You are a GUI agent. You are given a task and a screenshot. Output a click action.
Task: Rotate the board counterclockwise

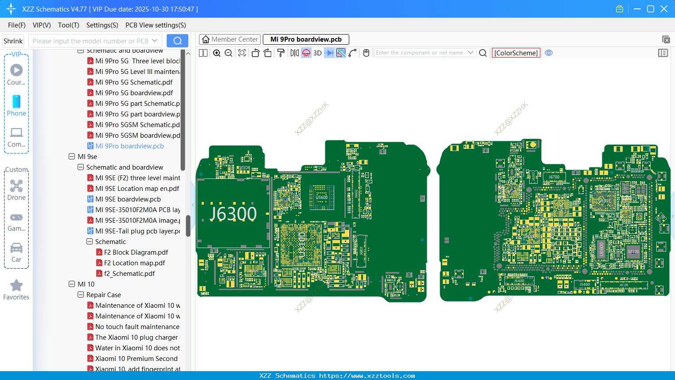pyautogui.click(x=255, y=53)
